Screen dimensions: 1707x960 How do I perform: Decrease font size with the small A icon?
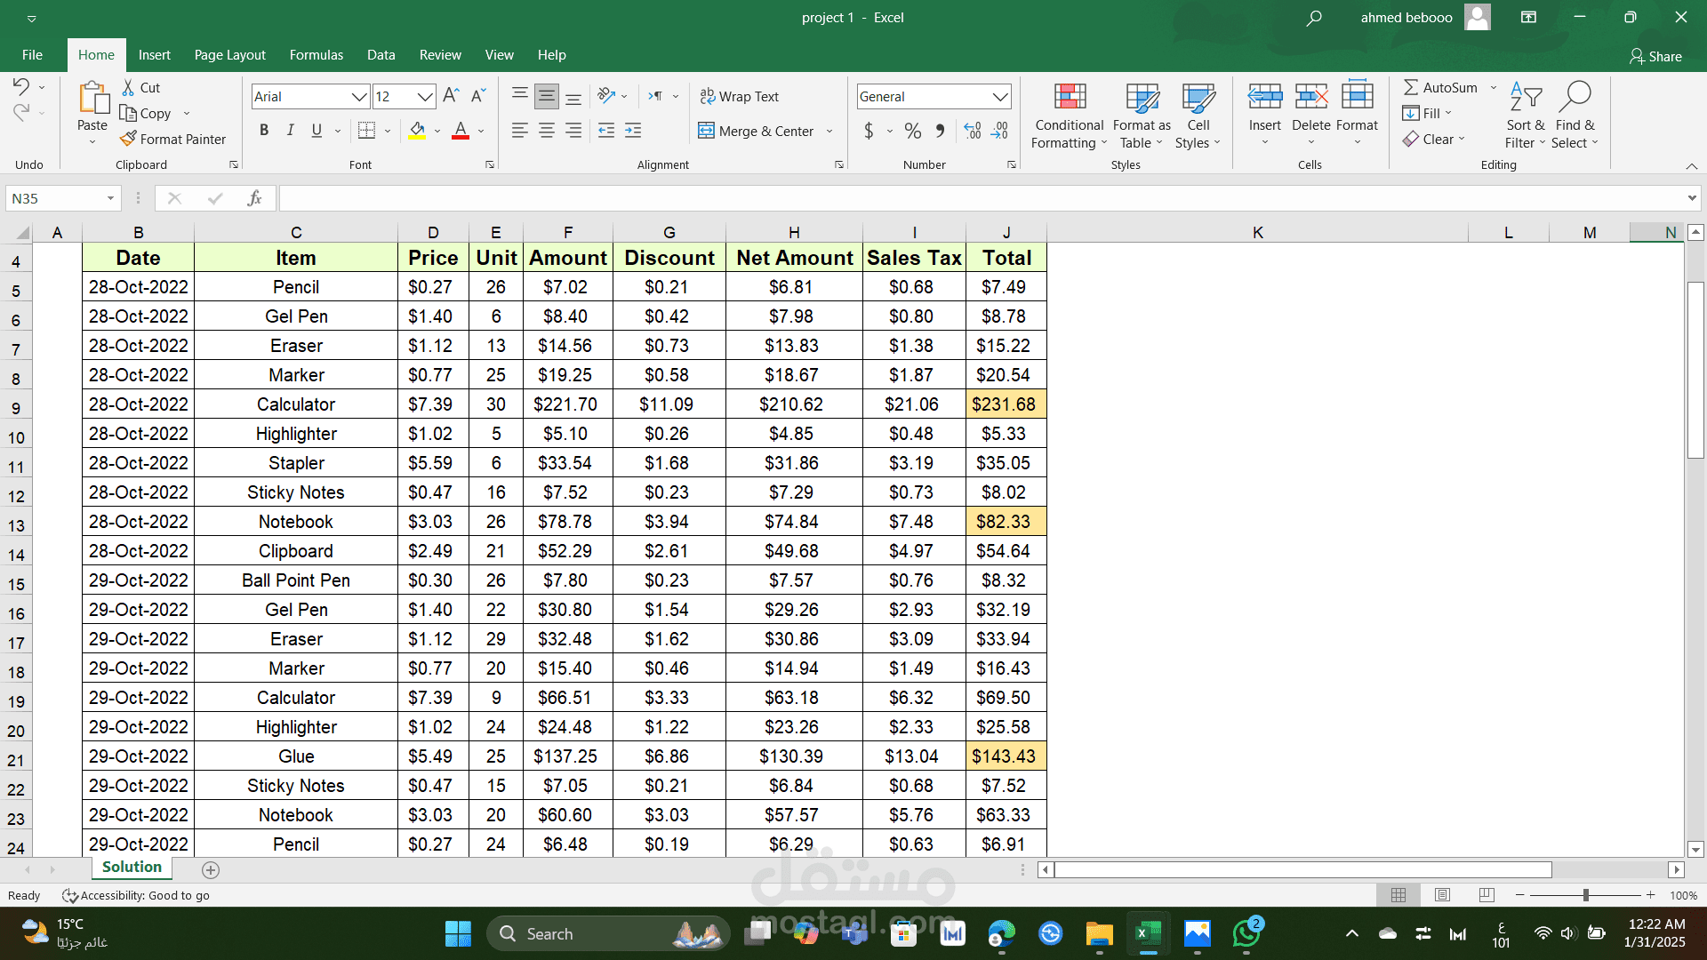[x=478, y=96]
